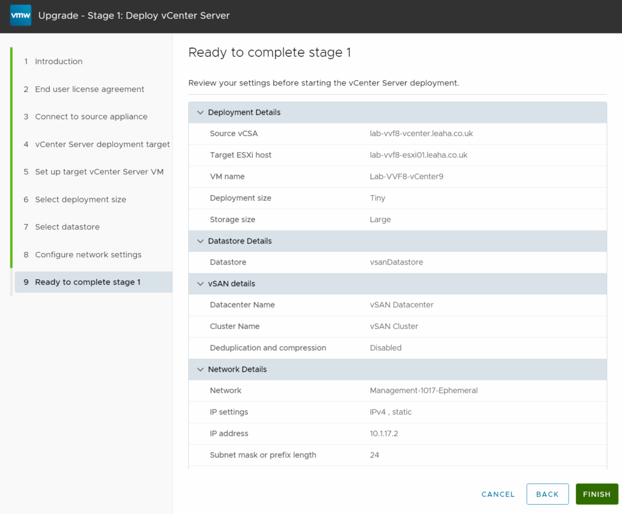Click the Ready to complete stage 1 heading
Screen dimensions: 622x514
tap(270, 52)
